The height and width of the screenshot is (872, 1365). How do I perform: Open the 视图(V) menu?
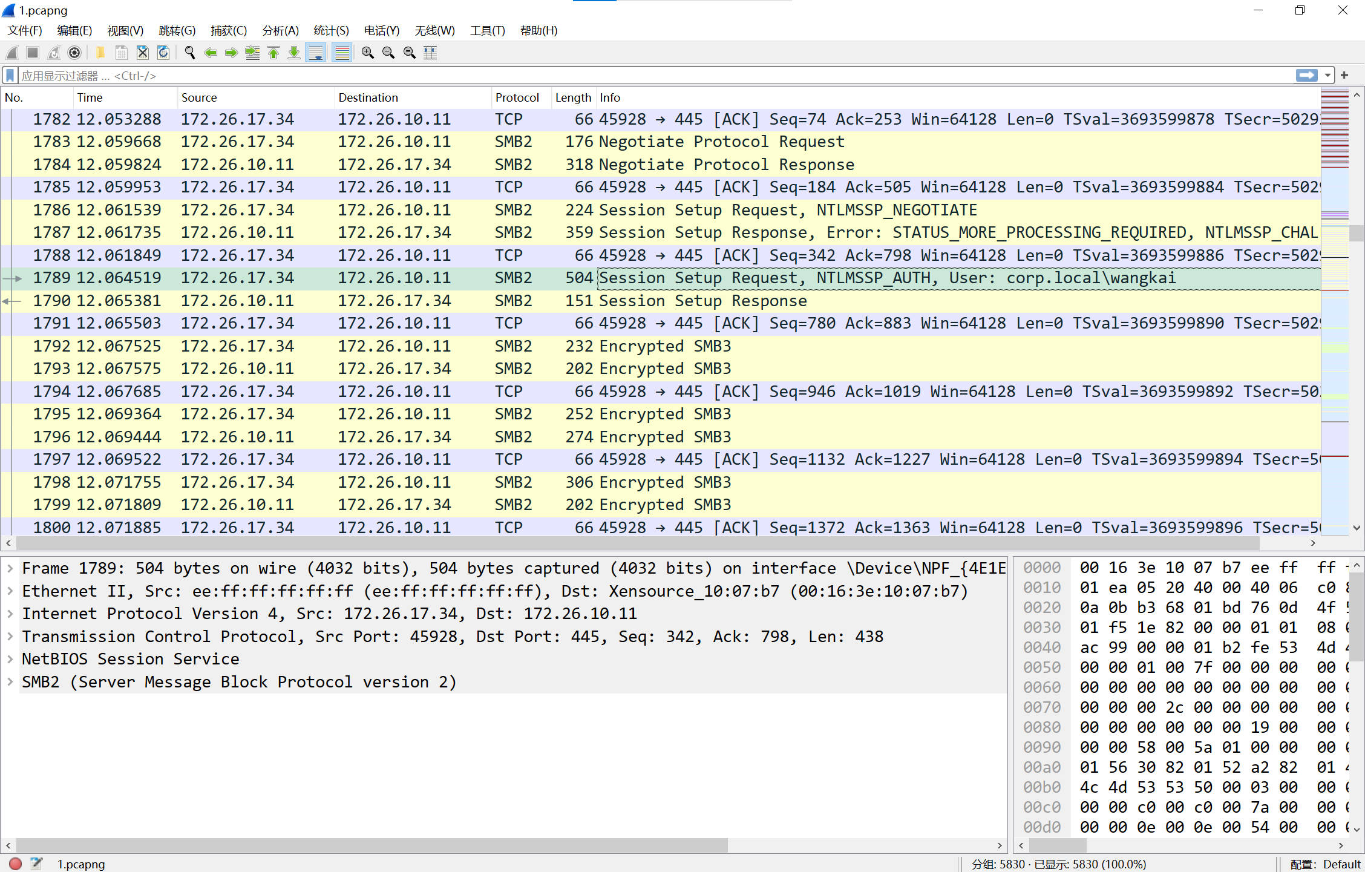click(125, 30)
